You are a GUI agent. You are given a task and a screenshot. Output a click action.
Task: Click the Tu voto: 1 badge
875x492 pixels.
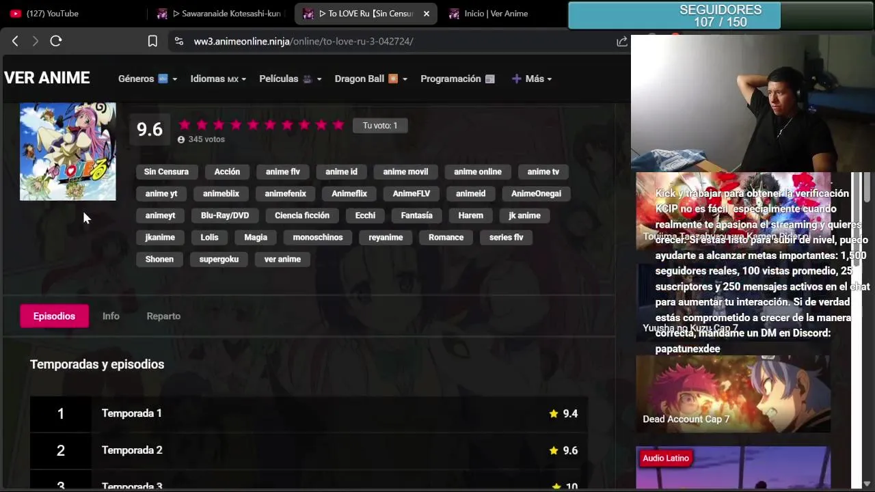[x=380, y=125]
